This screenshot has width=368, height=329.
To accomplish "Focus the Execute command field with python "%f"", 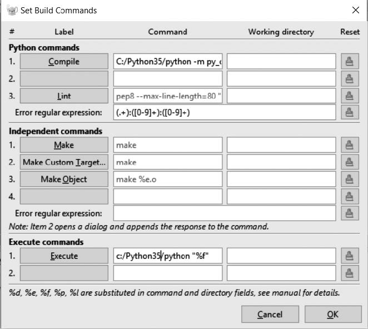I will tap(168, 256).
